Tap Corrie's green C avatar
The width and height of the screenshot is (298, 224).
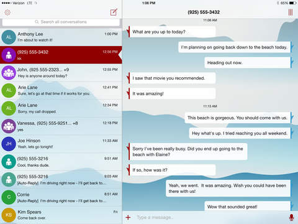(x=9, y=197)
